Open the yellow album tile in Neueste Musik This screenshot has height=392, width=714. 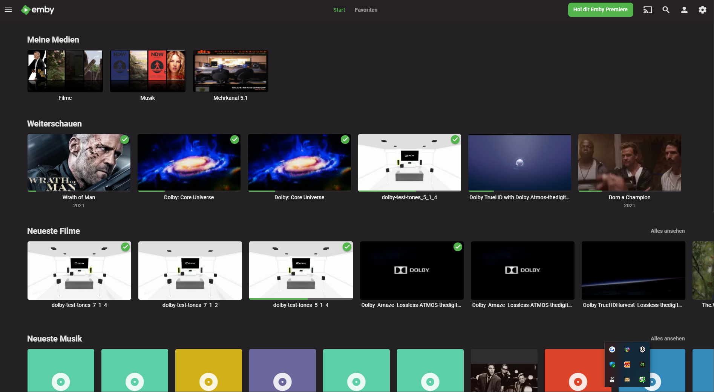208,371
